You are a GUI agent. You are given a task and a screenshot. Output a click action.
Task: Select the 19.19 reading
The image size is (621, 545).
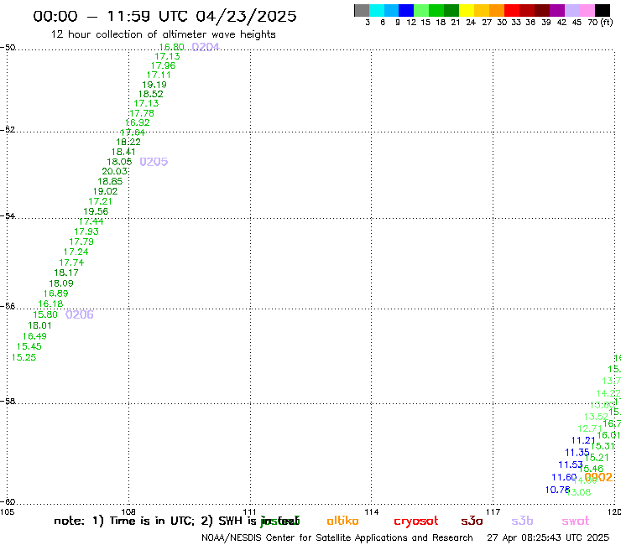[x=154, y=85]
